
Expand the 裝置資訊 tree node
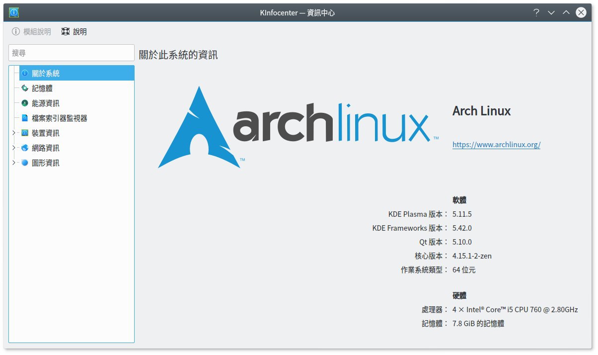coord(14,133)
